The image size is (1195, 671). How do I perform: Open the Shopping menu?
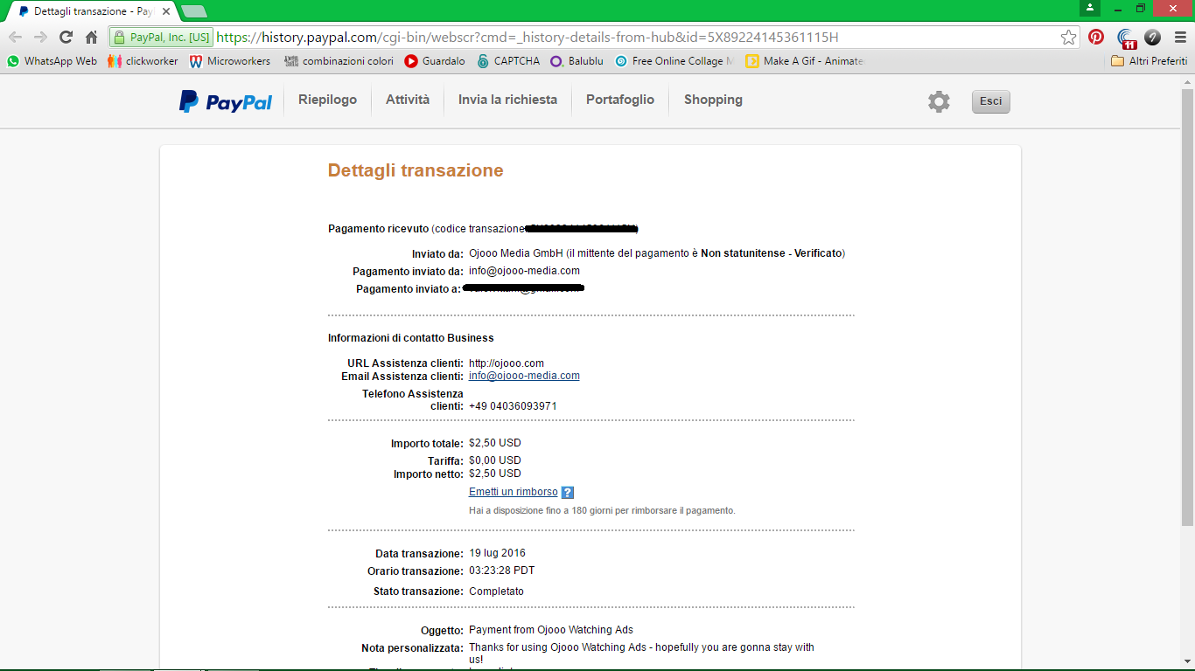[x=713, y=100]
